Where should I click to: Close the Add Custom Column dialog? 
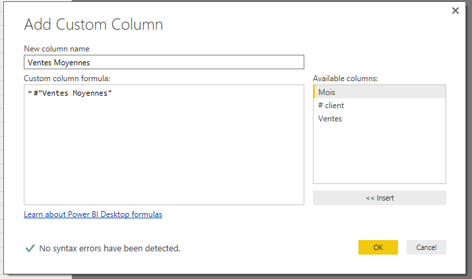click(455, 11)
